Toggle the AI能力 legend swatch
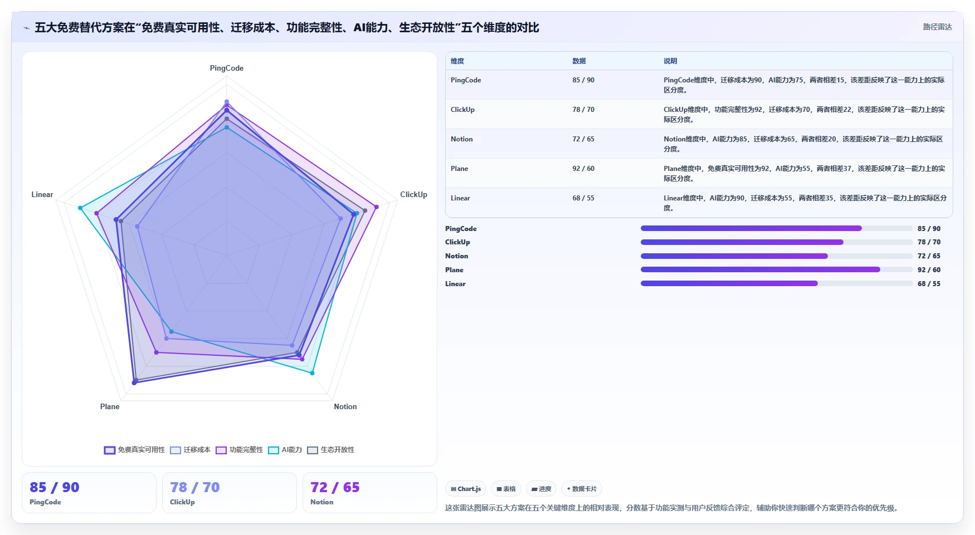 point(274,450)
